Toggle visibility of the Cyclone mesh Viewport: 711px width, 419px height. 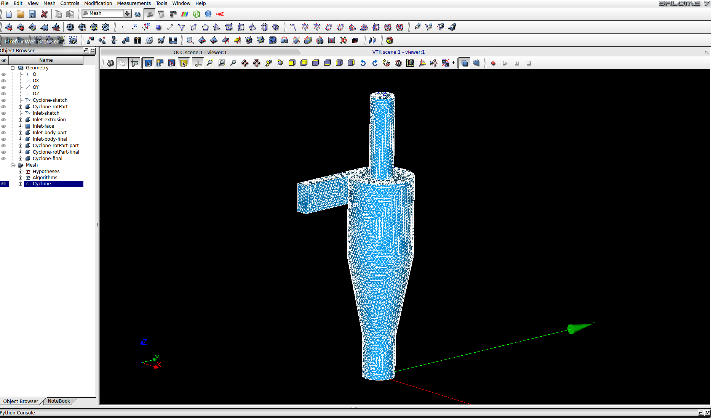pos(4,184)
